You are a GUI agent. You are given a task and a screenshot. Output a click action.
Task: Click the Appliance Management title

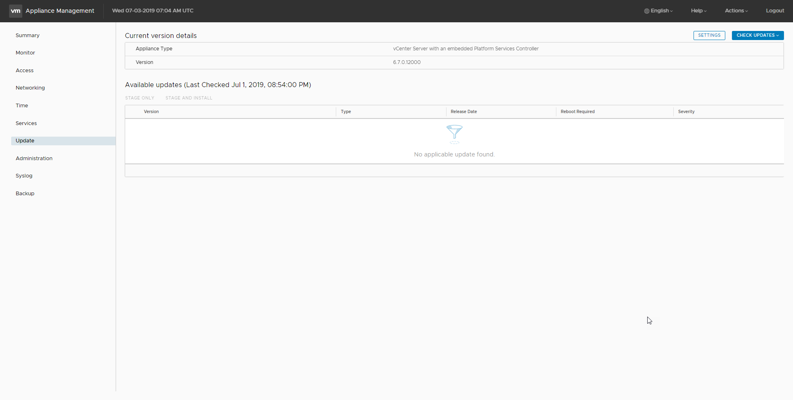pyautogui.click(x=60, y=11)
